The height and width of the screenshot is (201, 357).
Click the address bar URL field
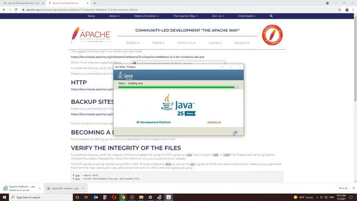pyautogui.click(x=177, y=10)
